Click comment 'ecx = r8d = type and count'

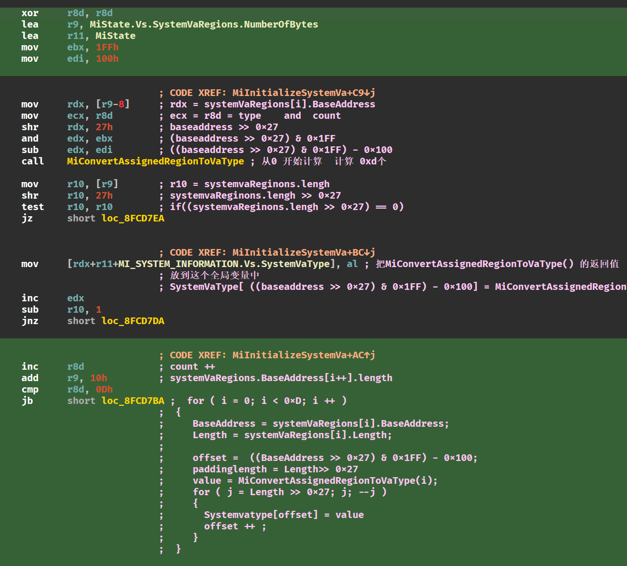click(x=255, y=115)
